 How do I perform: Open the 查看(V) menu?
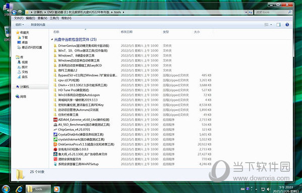[x=42, y=18]
